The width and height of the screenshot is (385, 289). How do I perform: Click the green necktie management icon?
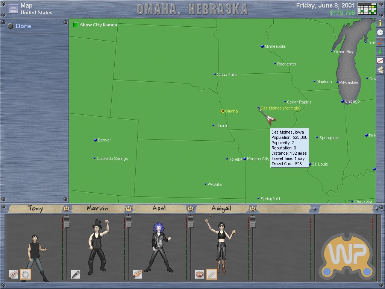[380, 51]
